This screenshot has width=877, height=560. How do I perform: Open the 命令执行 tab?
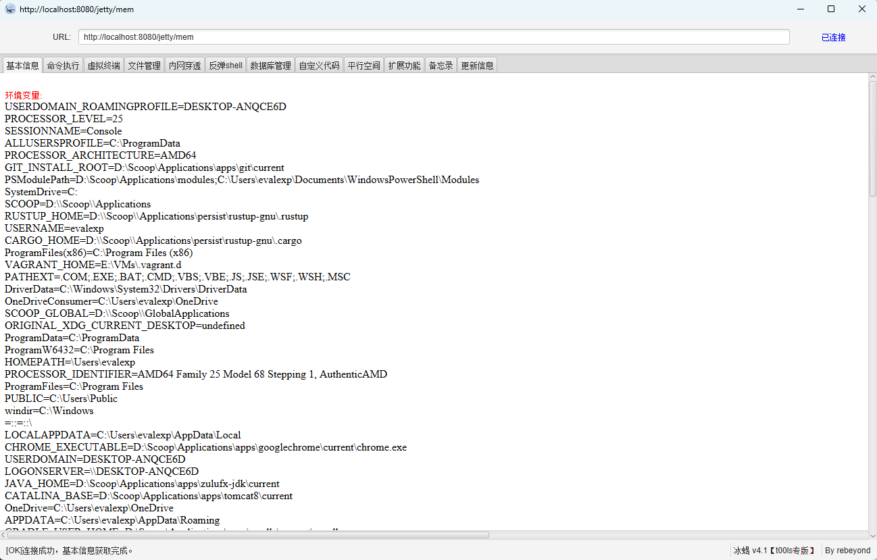63,66
